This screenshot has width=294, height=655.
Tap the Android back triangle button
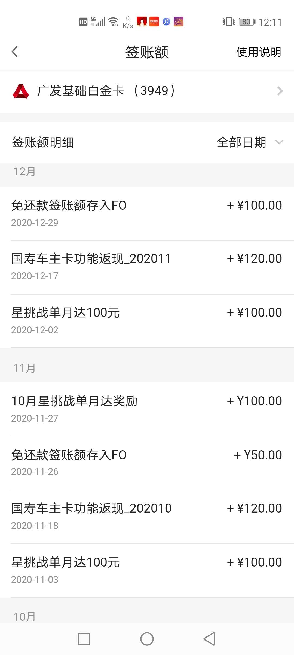[209, 639]
